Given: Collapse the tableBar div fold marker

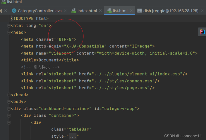Looking at the screenshot, I should click(x=9, y=123).
